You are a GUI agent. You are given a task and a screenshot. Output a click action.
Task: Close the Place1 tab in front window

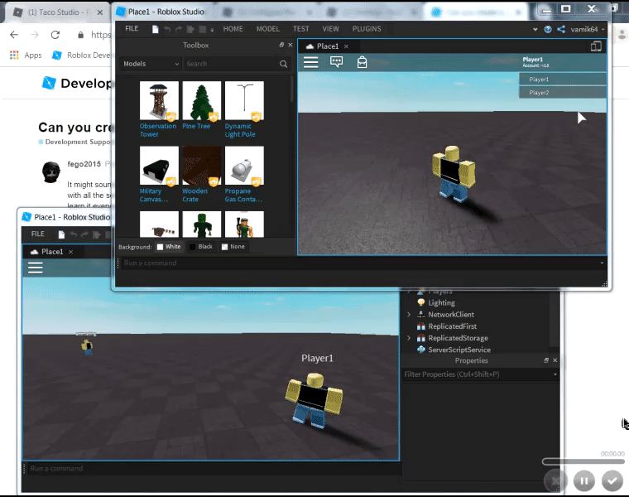346,46
